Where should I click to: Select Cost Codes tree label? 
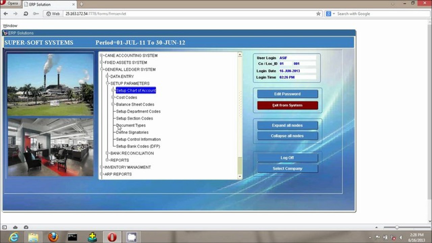click(126, 98)
